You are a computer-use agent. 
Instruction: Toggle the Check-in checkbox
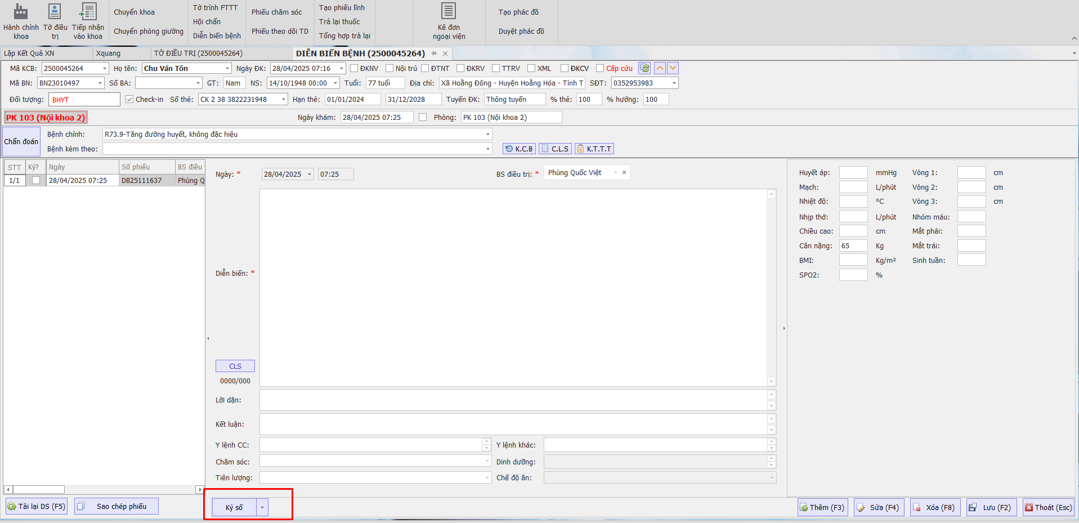[129, 100]
